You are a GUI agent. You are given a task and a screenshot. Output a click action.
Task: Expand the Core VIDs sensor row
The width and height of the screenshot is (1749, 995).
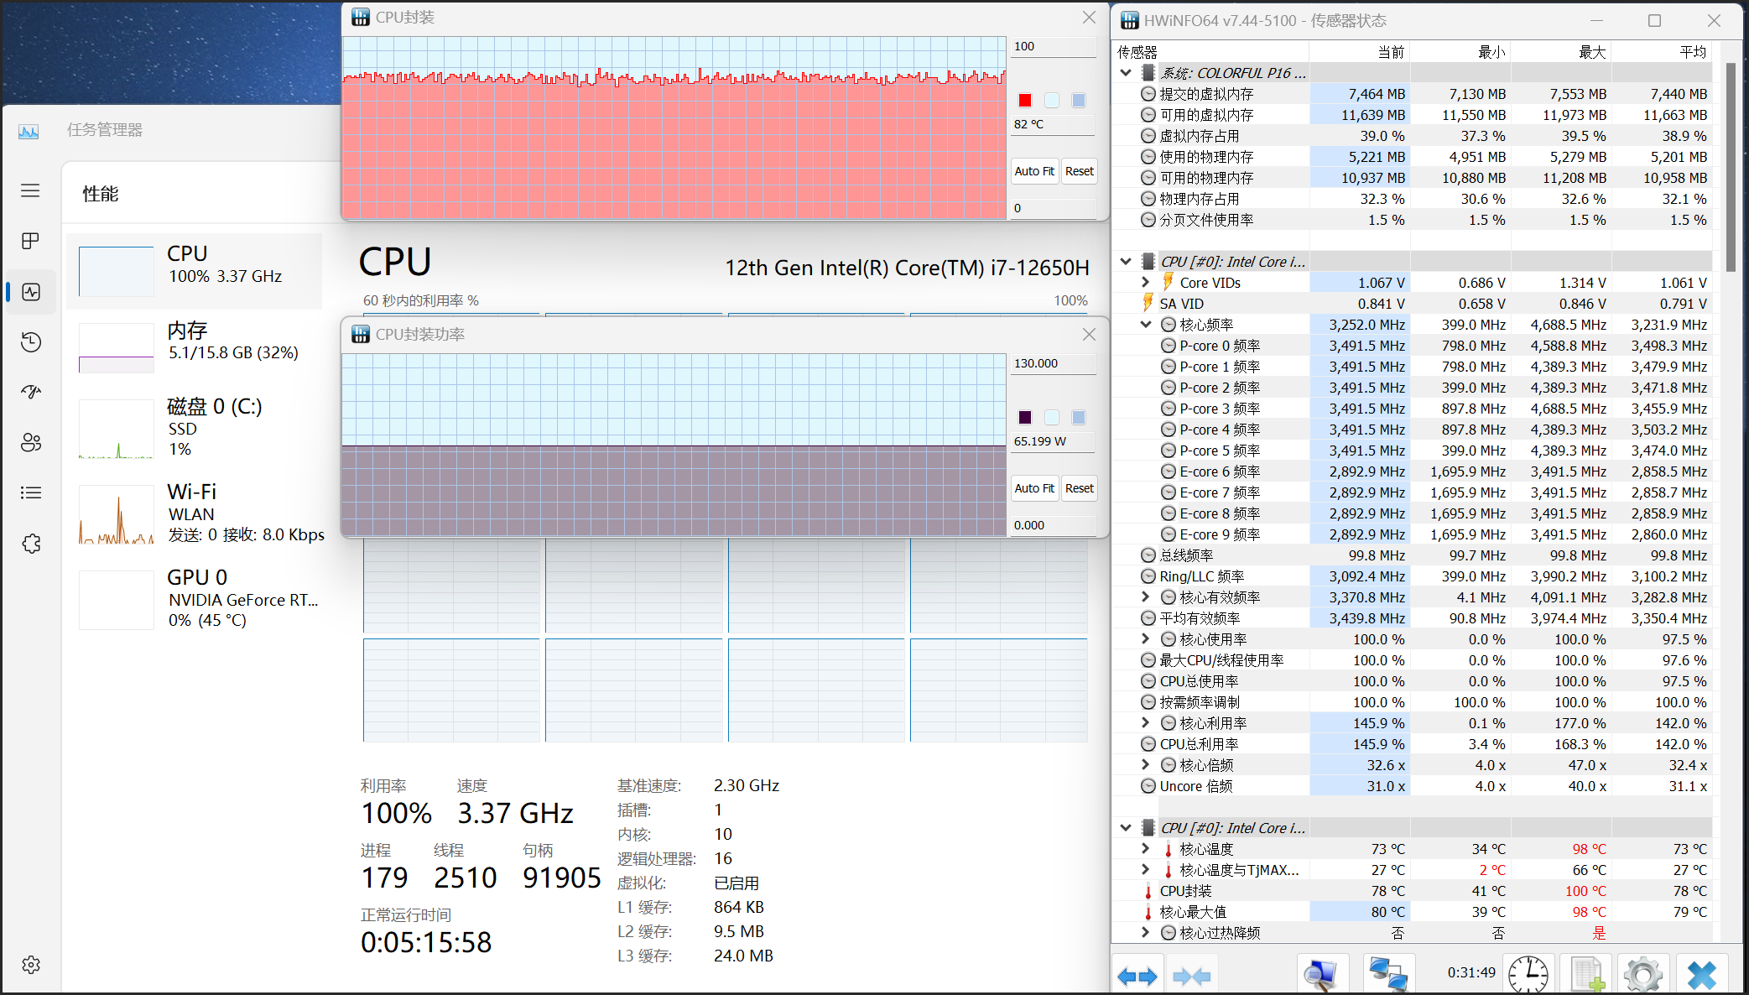coord(1146,283)
